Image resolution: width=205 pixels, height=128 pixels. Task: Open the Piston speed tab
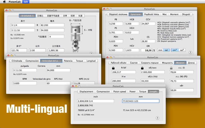(x=120, y=92)
